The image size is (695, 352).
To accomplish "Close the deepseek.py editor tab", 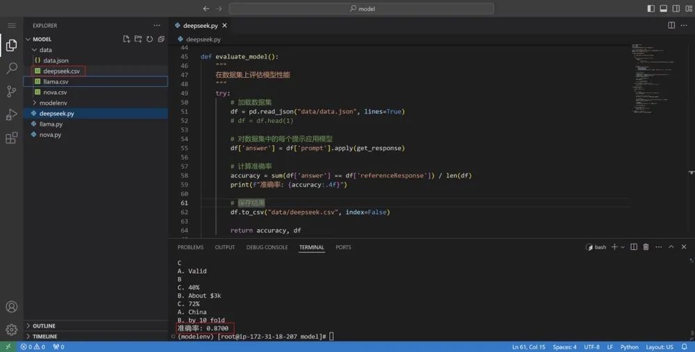I will (224, 26).
